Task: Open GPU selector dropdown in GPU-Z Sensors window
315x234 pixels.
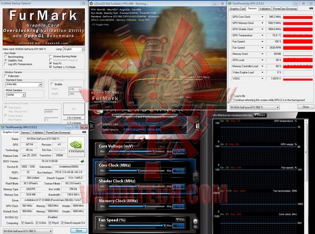Action: coord(255,107)
